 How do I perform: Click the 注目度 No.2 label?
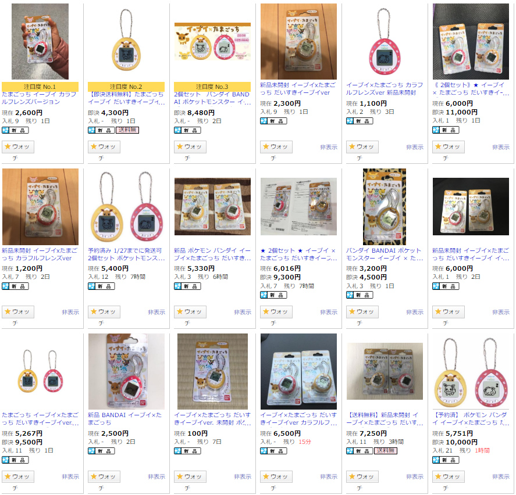(x=126, y=87)
